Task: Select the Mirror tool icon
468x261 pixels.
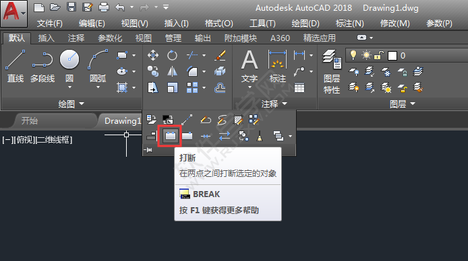Action: [172, 71]
